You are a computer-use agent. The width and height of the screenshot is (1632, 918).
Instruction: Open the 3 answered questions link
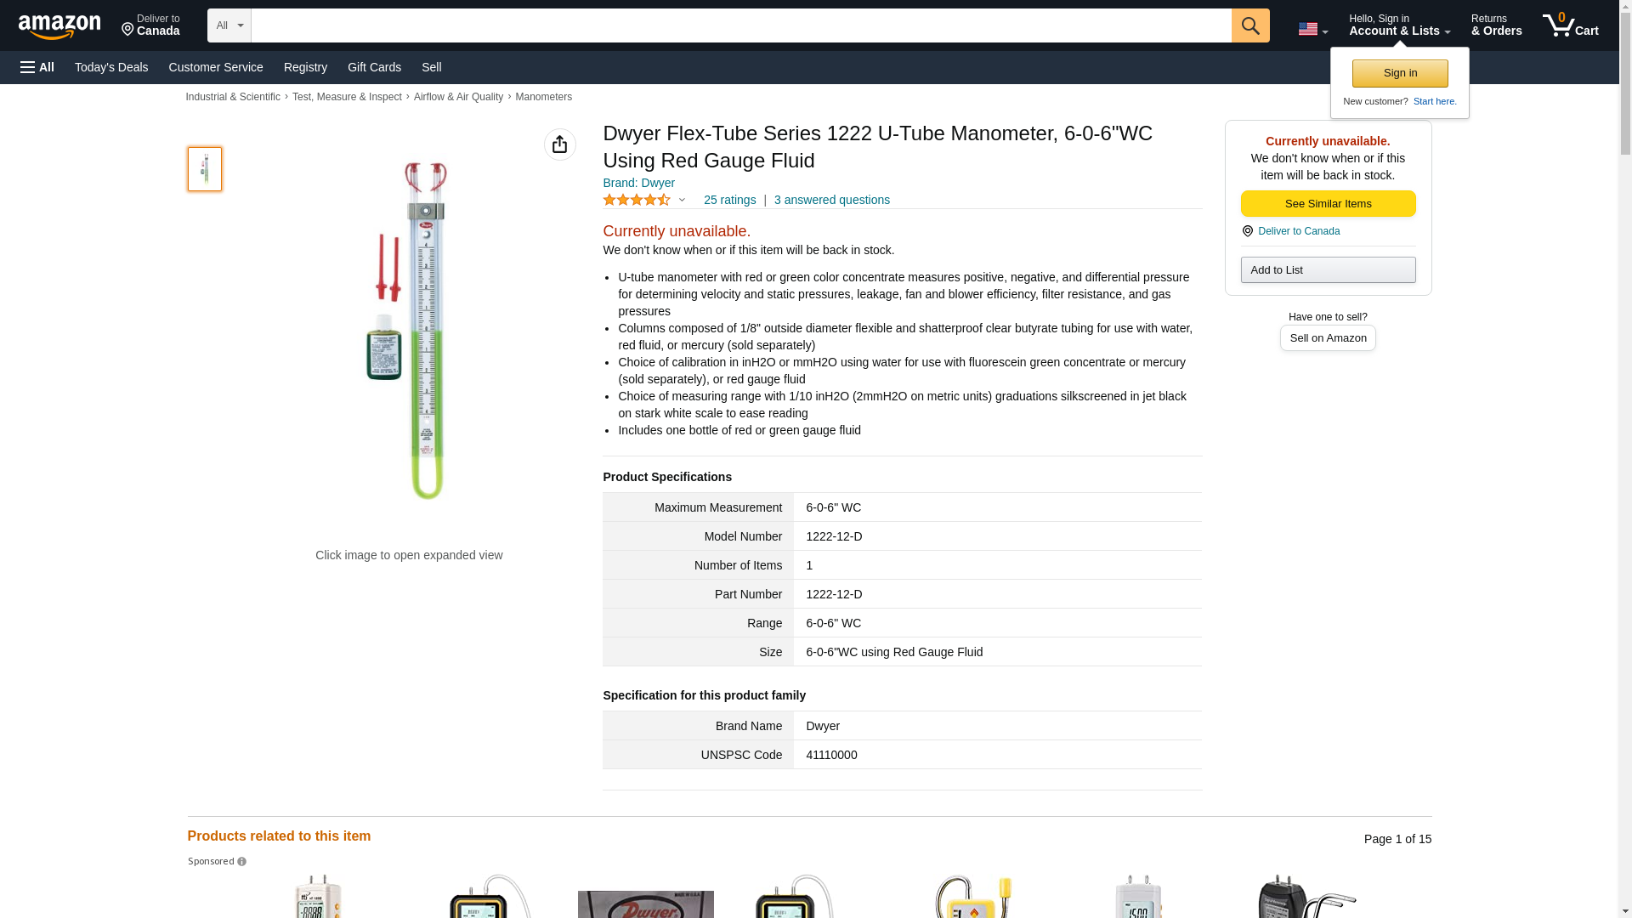831,200
